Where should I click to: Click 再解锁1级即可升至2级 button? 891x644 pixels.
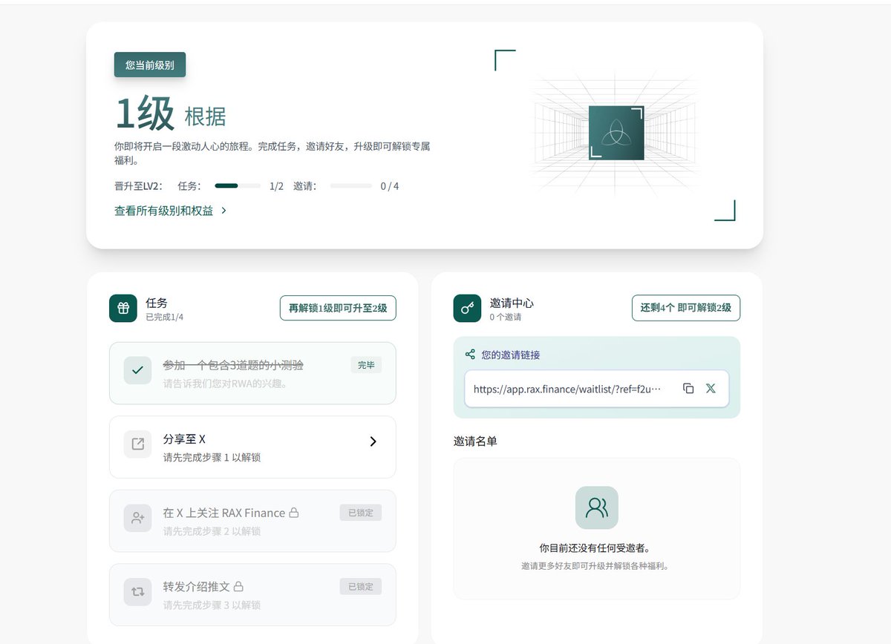click(x=338, y=308)
